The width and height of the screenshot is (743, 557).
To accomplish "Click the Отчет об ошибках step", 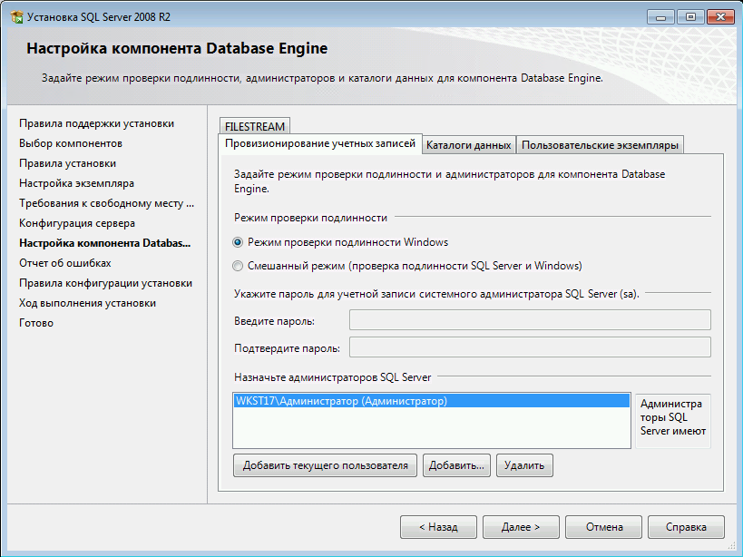I will point(65,263).
